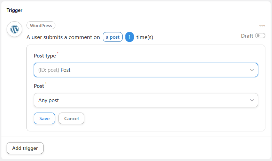Click the Post field label above Any post
272x161 pixels.
click(x=39, y=86)
